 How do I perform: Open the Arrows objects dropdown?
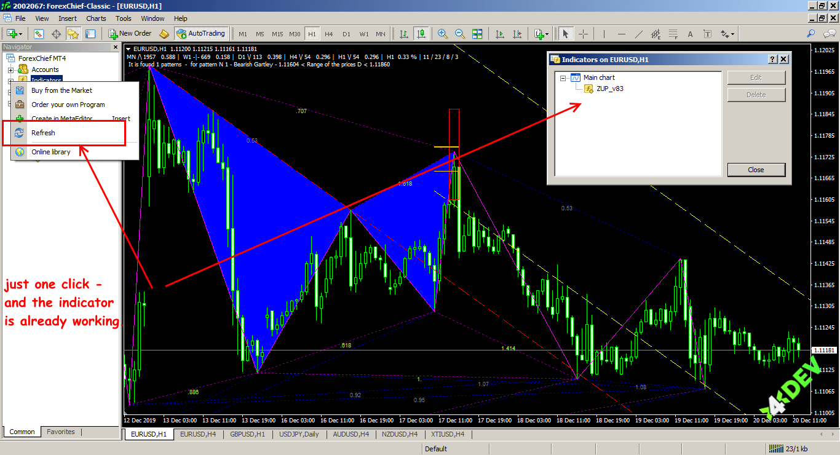[x=727, y=34]
